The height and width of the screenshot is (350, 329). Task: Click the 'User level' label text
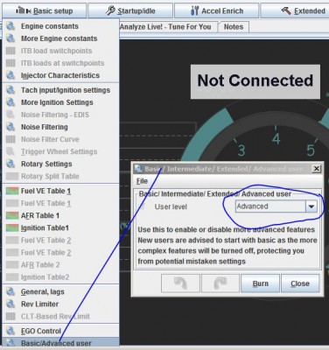(171, 206)
